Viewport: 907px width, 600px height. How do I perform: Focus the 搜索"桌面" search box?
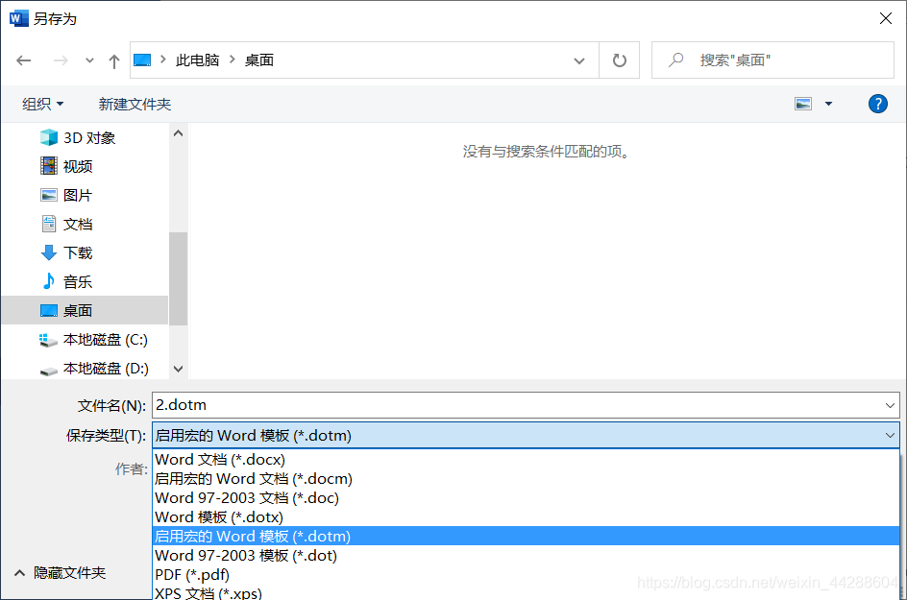tap(772, 60)
